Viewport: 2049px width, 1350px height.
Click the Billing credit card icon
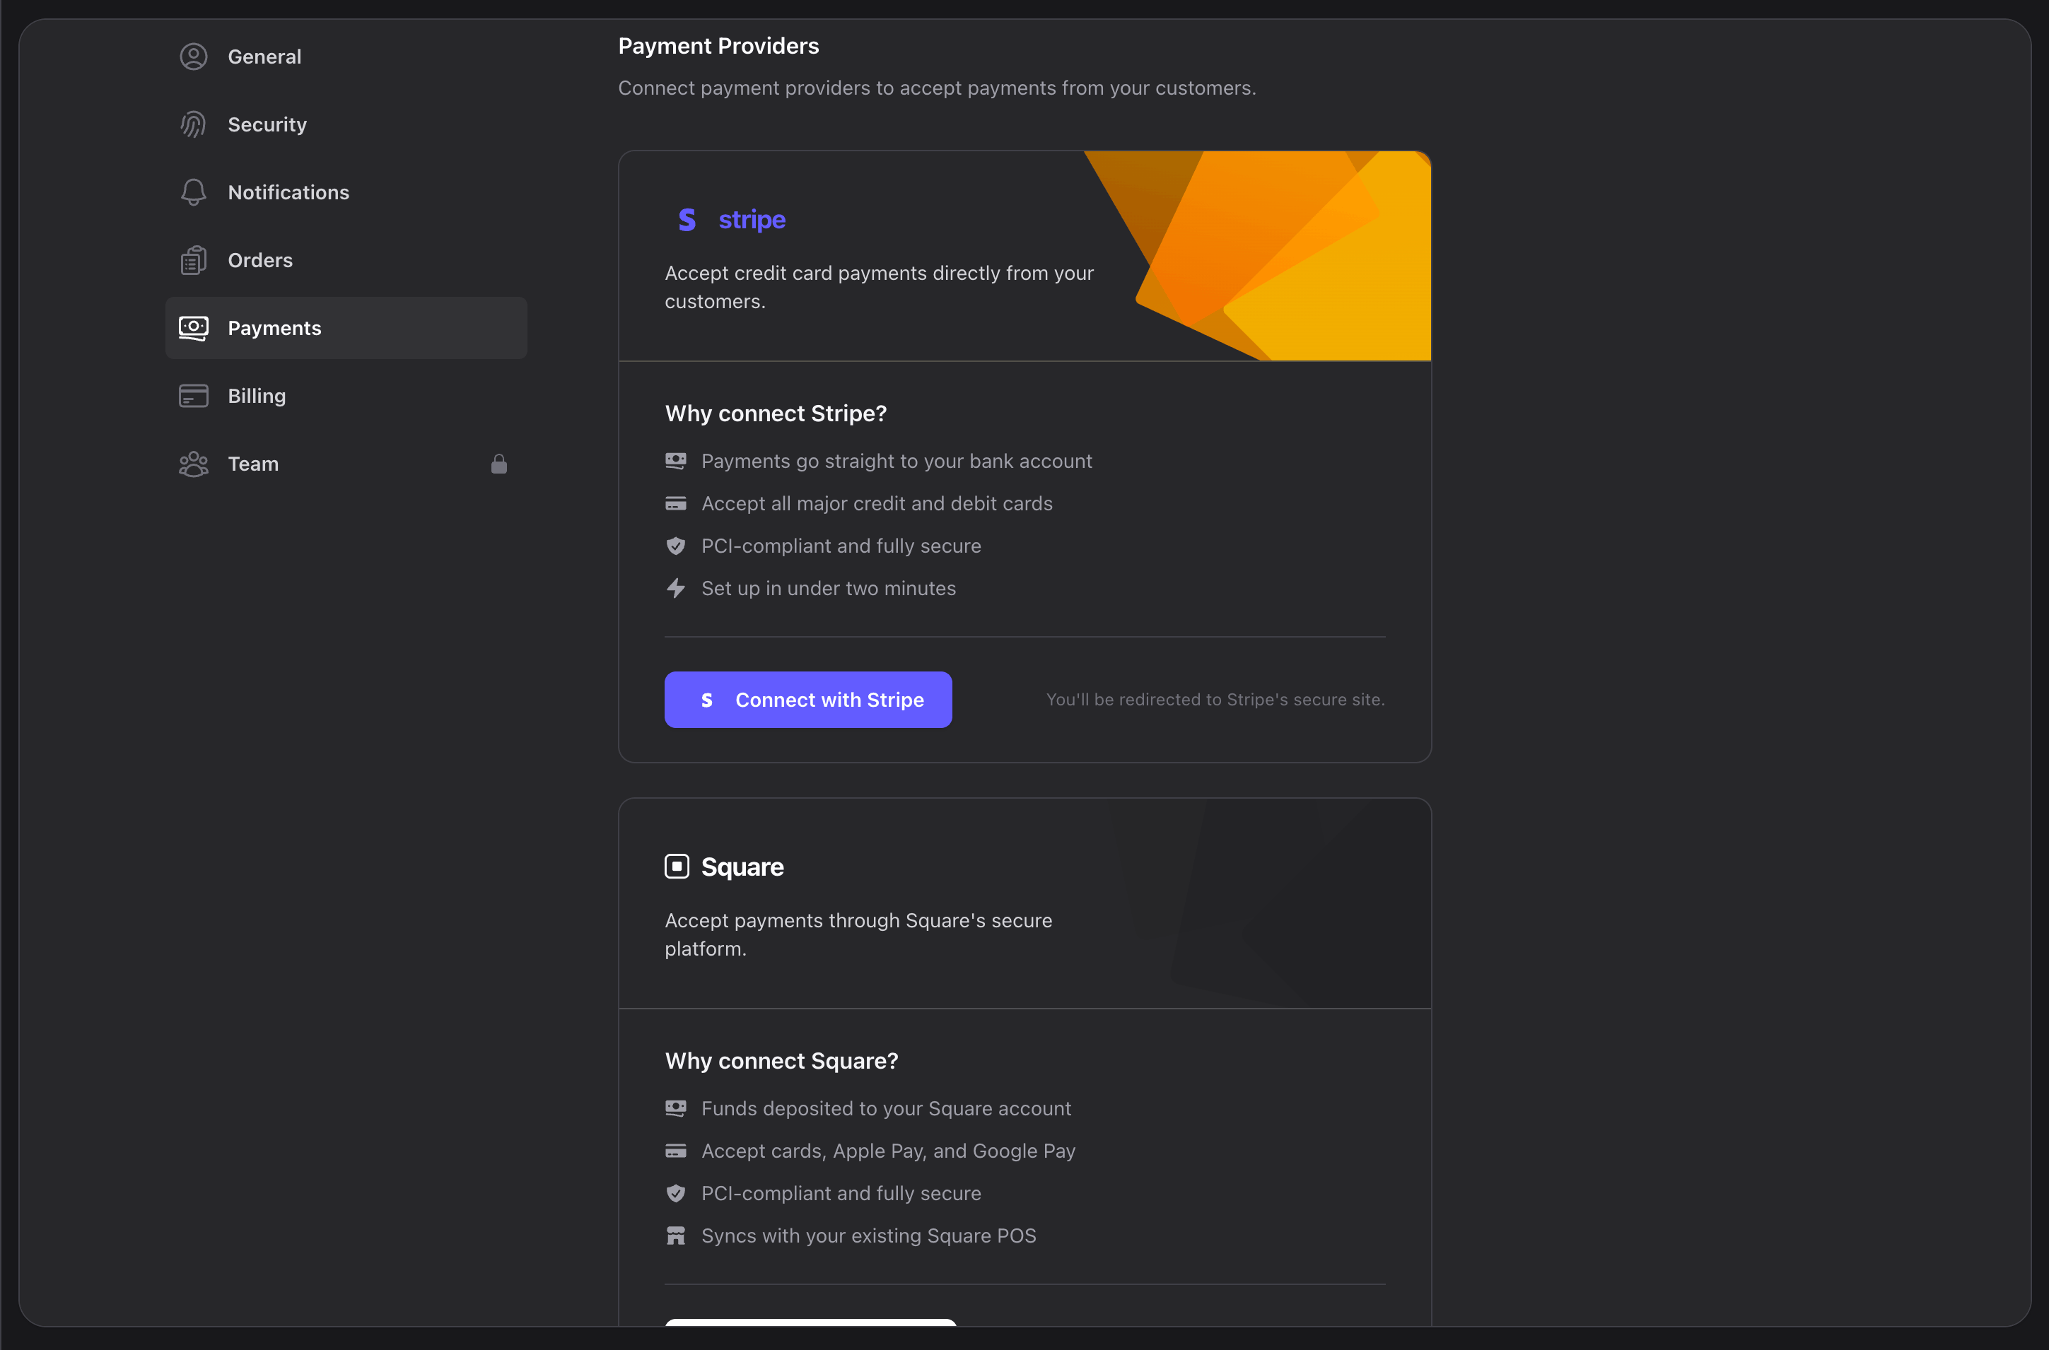pyautogui.click(x=193, y=395)
